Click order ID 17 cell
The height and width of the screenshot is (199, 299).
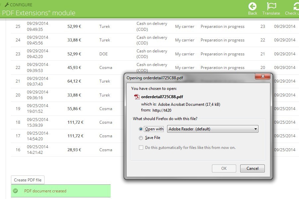click(x=18, y=136)
